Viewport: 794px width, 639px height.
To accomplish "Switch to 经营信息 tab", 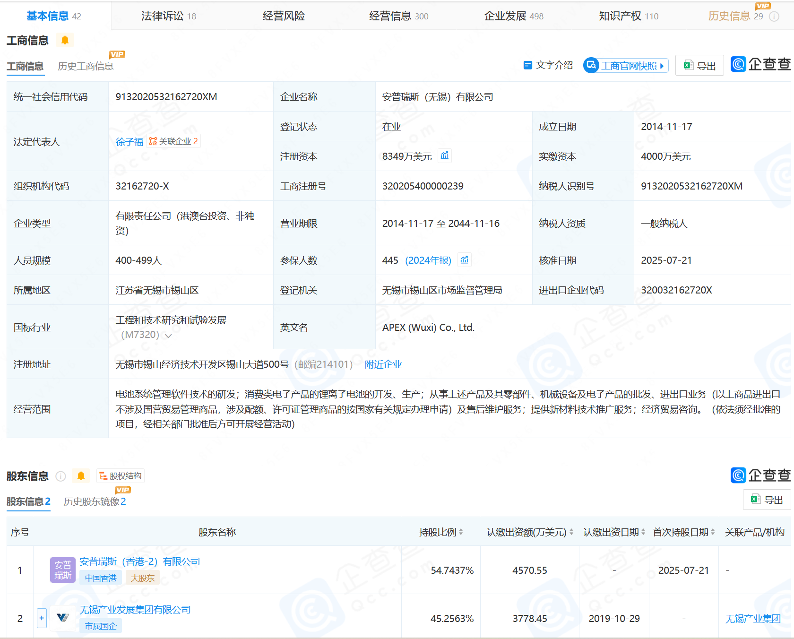I will pyautogui.click(x=398, y=16).
